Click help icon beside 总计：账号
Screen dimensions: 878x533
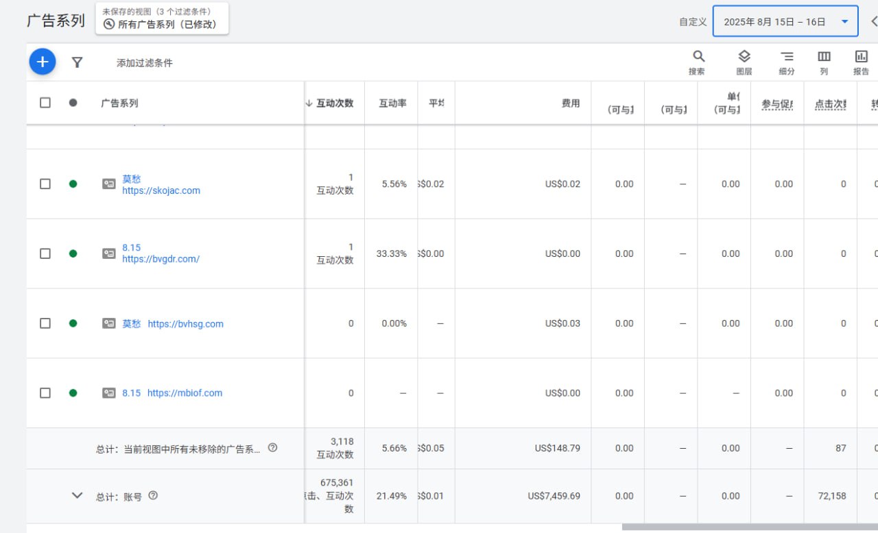153,495
